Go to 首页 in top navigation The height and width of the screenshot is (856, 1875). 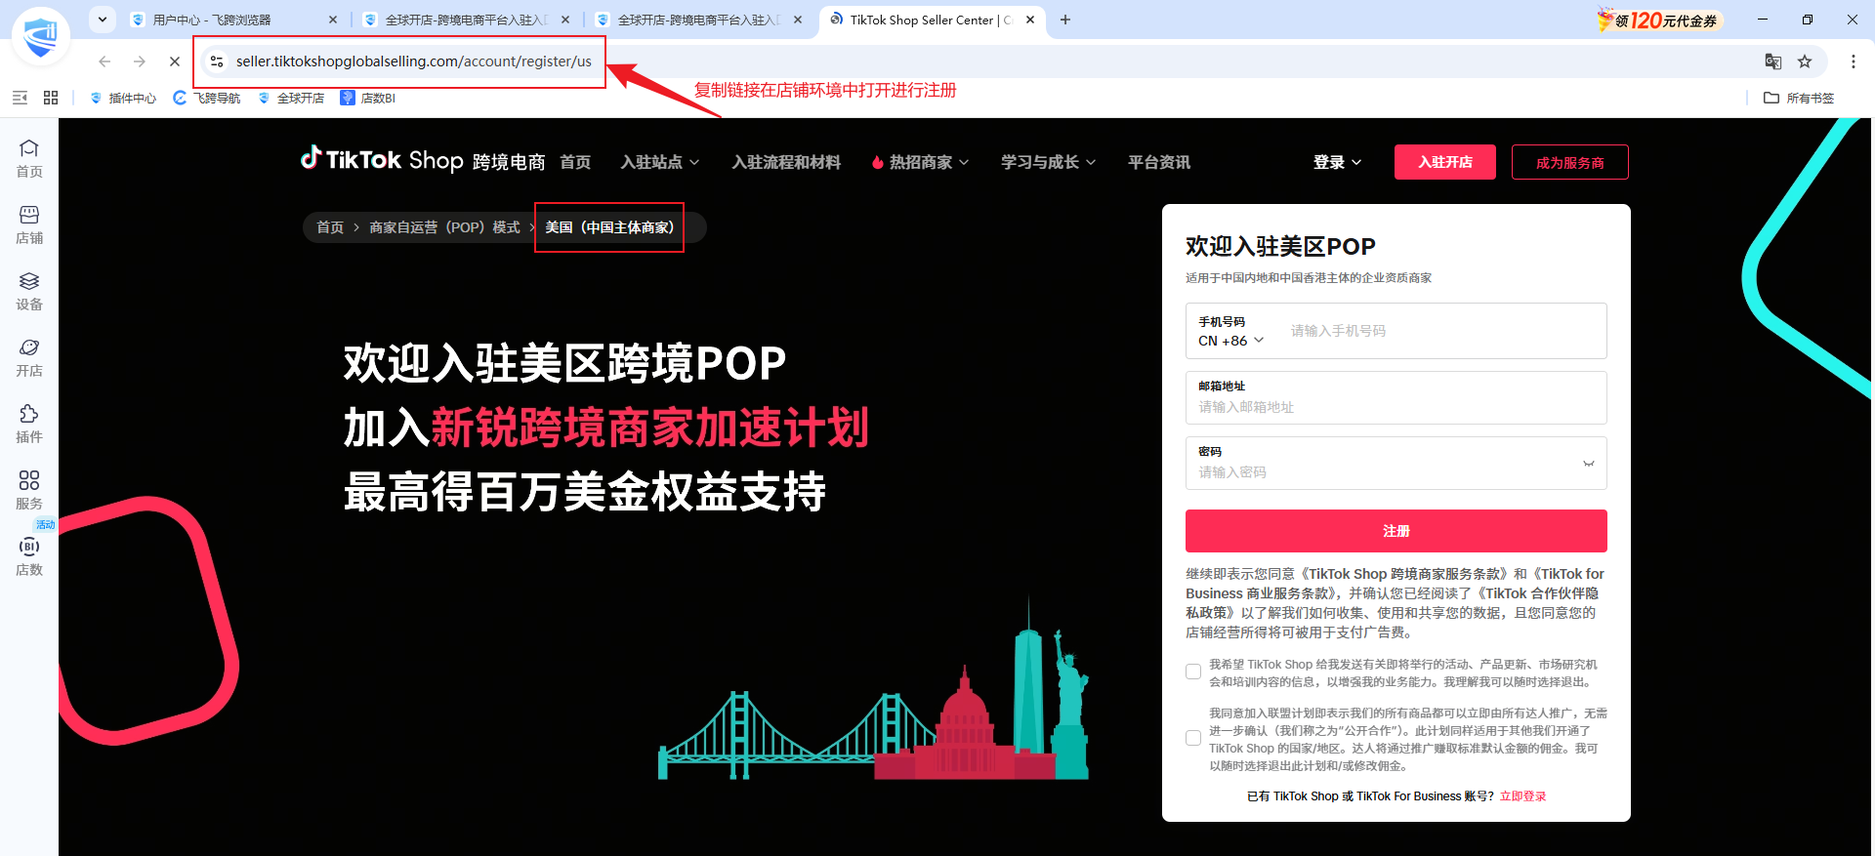point(575,162)
